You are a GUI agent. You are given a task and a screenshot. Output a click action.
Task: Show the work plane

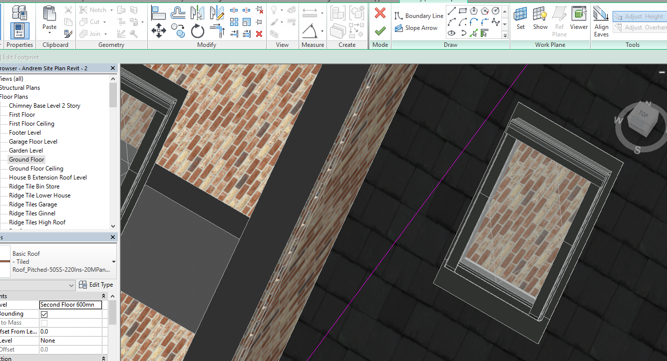pos(540,19)
